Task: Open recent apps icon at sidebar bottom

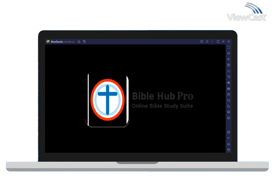Action: click(229, 150)
